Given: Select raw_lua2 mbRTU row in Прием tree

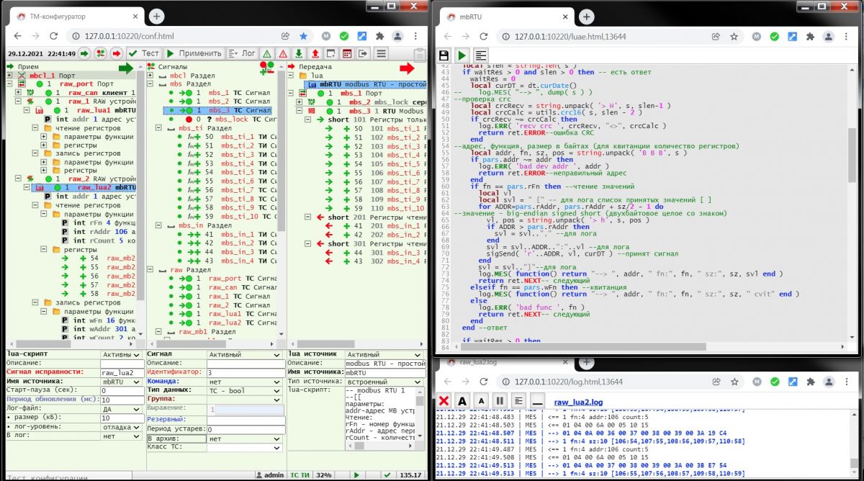Looking at the screenshot, I should 85,186.
